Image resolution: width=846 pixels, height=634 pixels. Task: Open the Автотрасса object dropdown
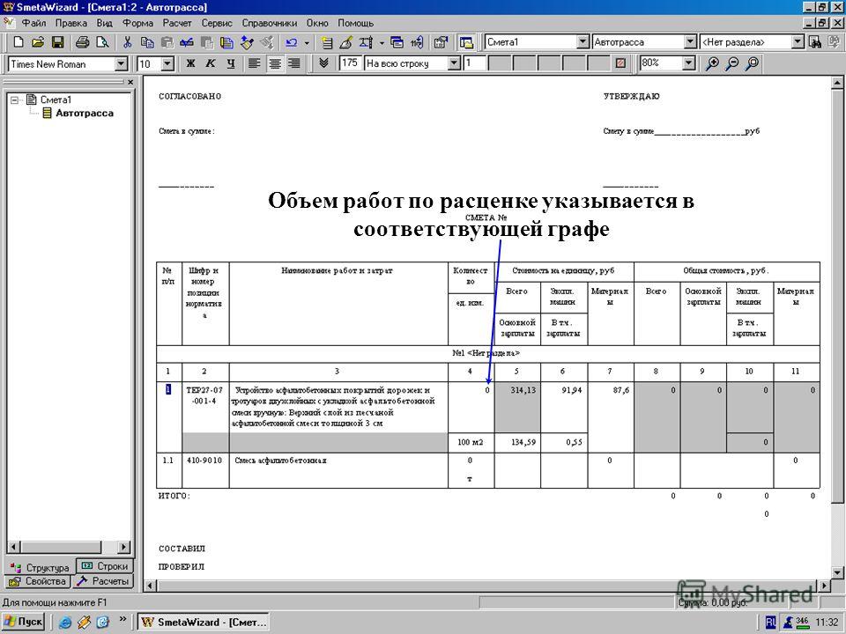point(690,42)
